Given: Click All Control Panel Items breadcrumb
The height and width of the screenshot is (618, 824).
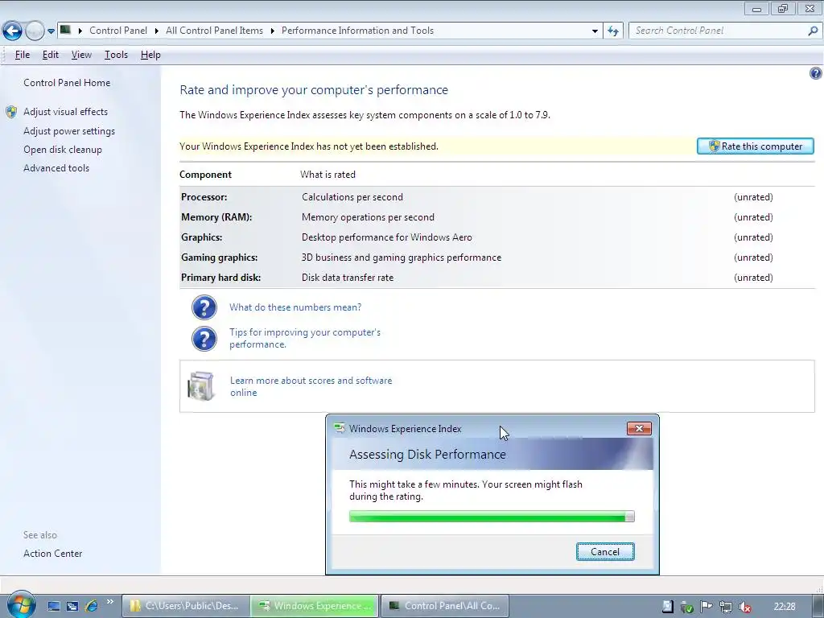Looking at the screenshot, I should click(x=214, y=31).
